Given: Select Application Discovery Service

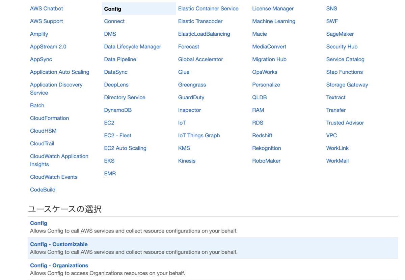Looking at the screenshot, I should (56, 89).
